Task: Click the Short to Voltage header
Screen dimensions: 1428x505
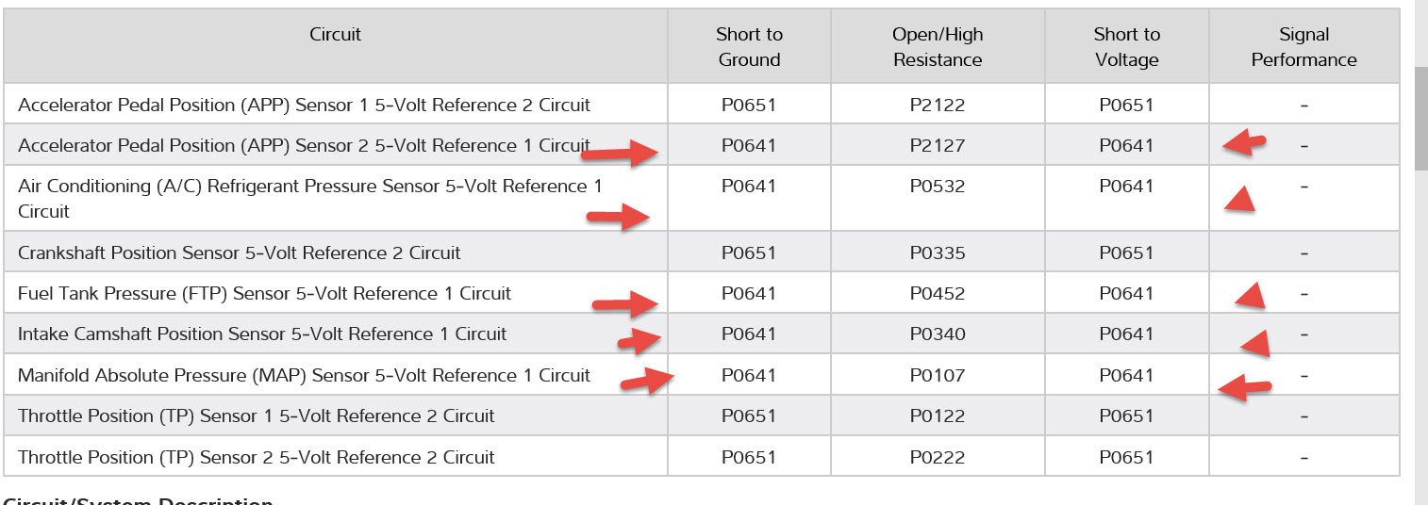Action: [1125, 47]
